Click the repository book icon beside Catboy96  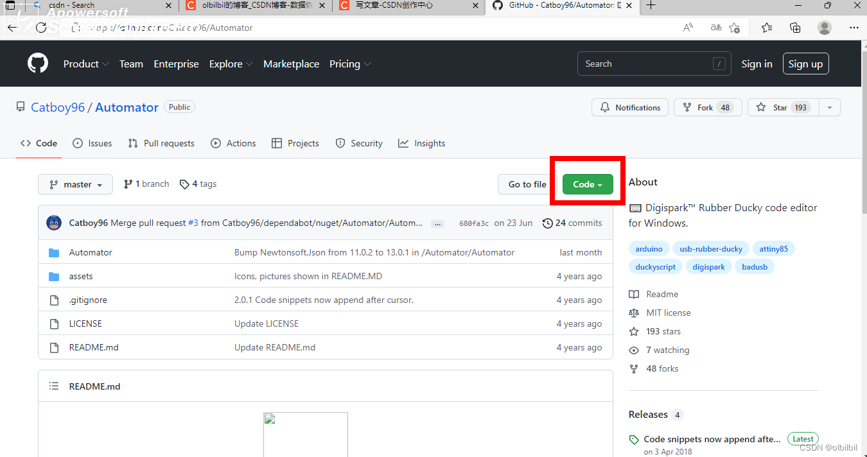click(x=21, y=107)
